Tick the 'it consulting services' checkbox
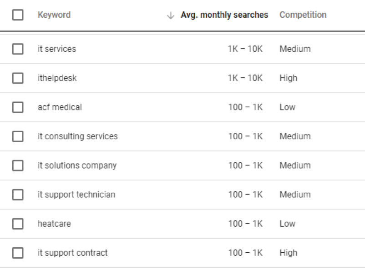This screenshot has width=365, height=270. [x=19, y=136]
